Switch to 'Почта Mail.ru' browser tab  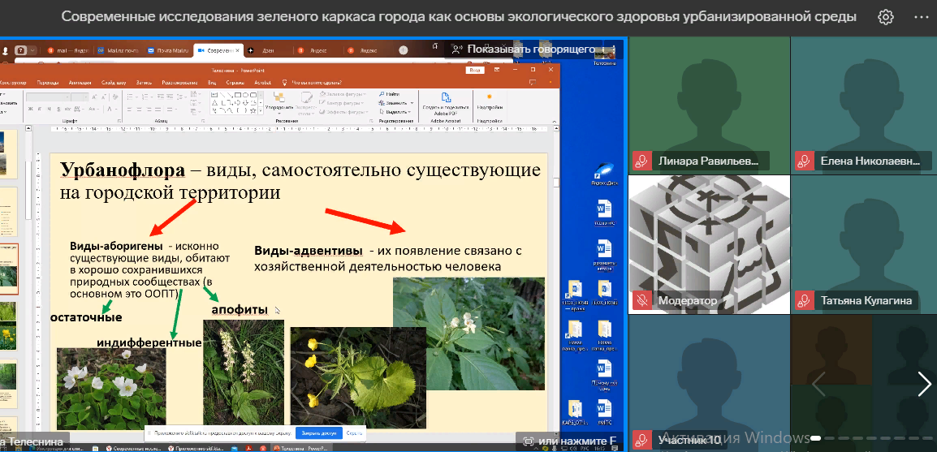pyautogui.click(x=167, y=50)
